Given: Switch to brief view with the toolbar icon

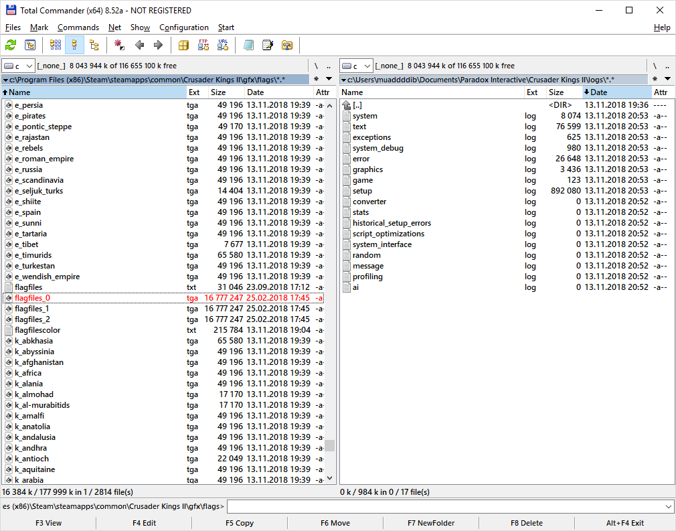Looking at the screenshot, I should (x=56, y=45).
